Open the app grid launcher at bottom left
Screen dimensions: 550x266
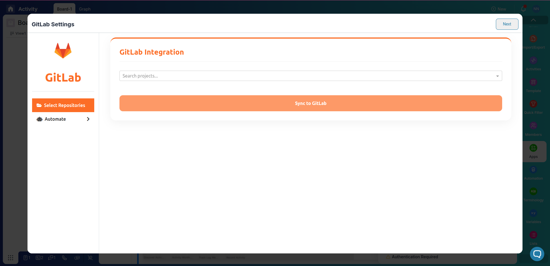click(11, 258)
